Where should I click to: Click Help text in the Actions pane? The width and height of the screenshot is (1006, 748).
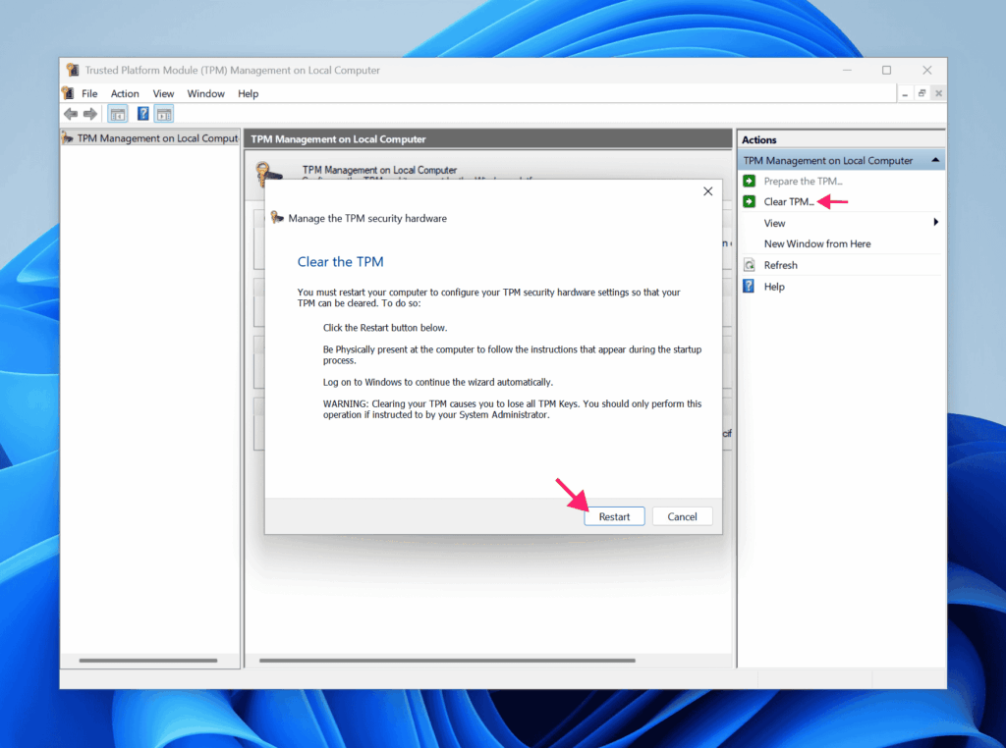coord(774,287)
